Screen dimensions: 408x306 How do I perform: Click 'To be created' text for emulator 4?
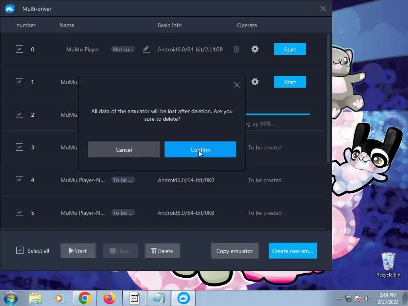(x=265, y=180)
